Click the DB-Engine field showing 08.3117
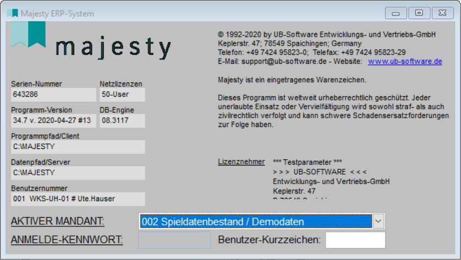Screen dimensions: 461x260 tap(122, 120)
